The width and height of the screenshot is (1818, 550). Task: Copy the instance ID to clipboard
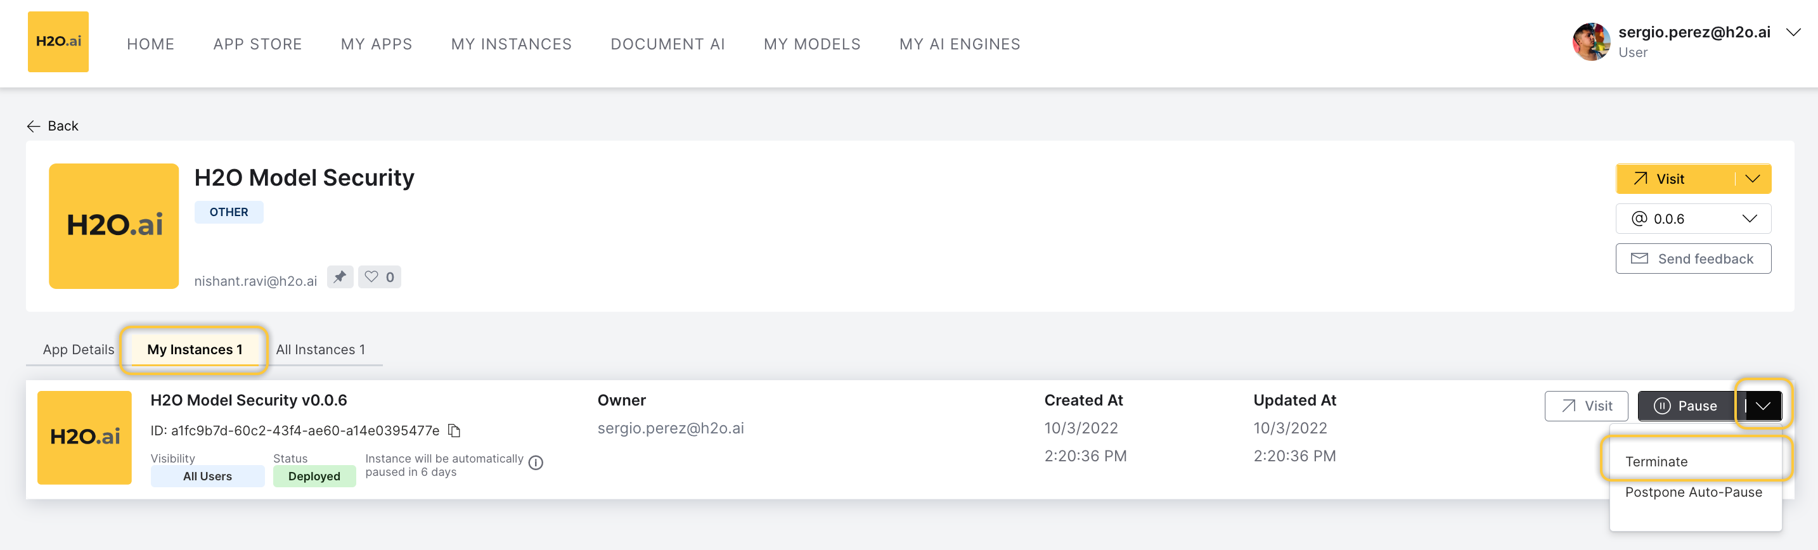click(454, 430)
